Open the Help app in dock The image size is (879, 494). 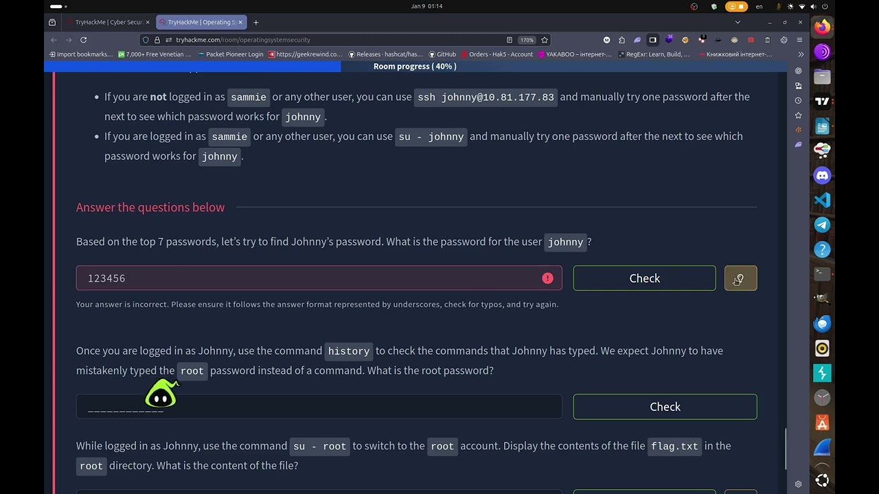click(822, 250)
